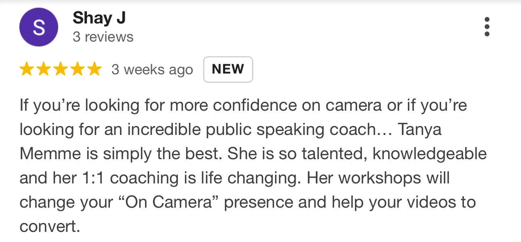
Task: Click the purple "S" profile avatar
Action: [38, 27]
